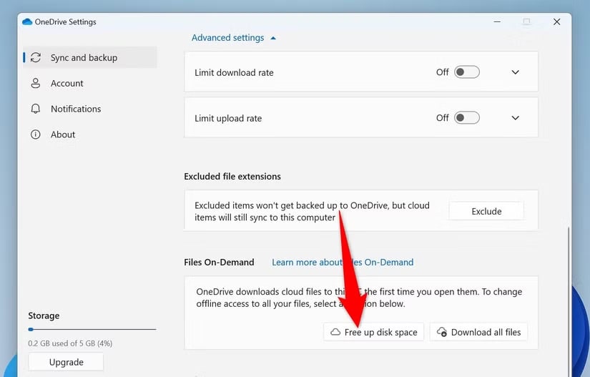Collapse the Advanced settings section
Viewport: 590px width, 377px height.
(234, 38)
